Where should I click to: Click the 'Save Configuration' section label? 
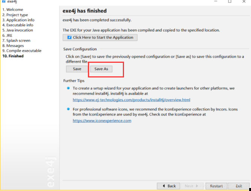tap(80, 49)
